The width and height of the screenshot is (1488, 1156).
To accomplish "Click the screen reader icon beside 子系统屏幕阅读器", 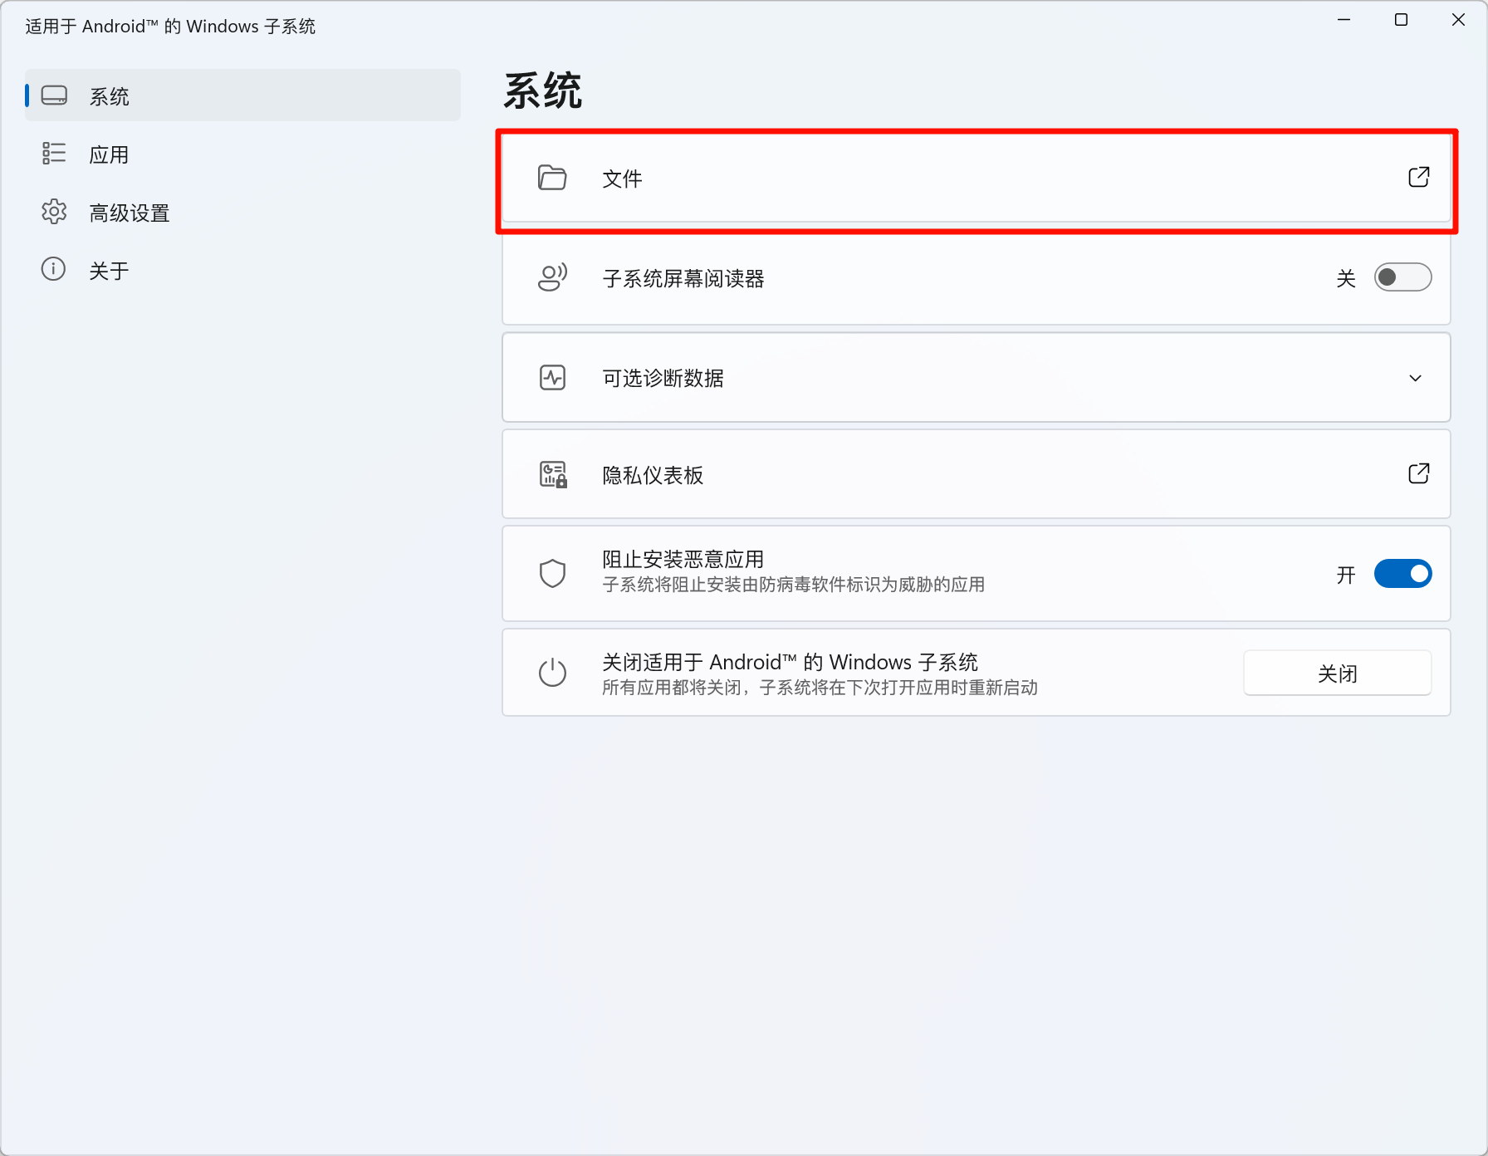I will 552,277.
